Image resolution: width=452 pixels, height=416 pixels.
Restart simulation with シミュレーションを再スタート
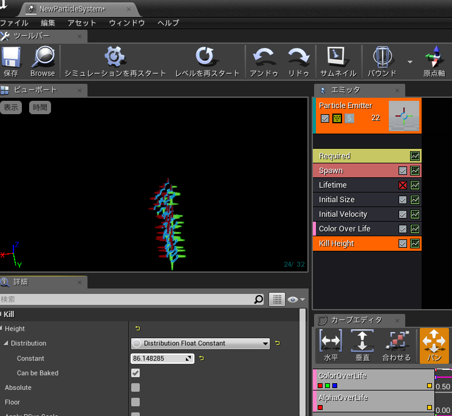point(115,62)
